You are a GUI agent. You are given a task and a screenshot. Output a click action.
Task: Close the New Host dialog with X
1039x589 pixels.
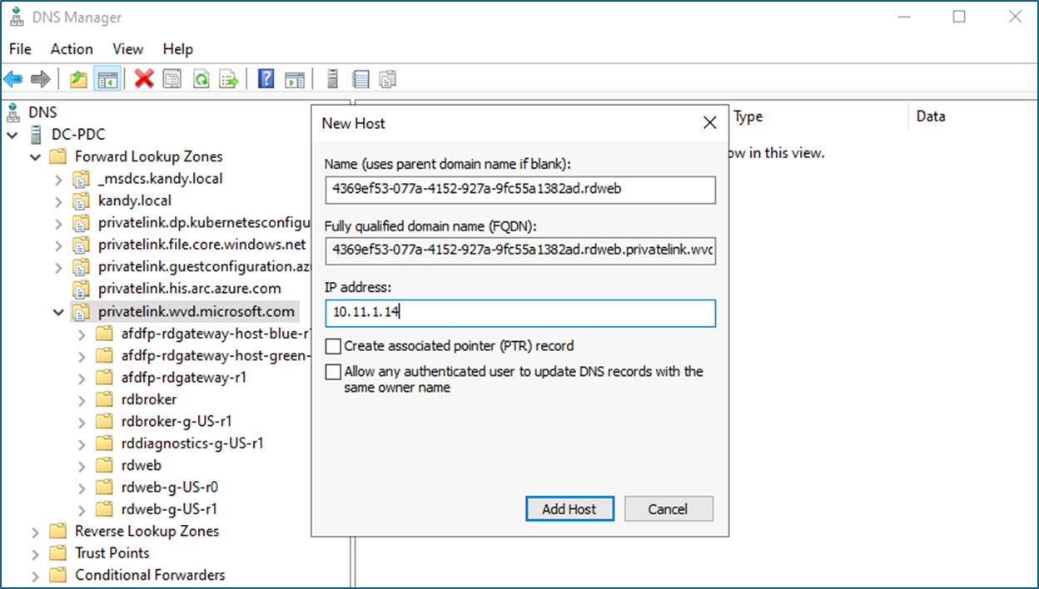tap(709, 123)
